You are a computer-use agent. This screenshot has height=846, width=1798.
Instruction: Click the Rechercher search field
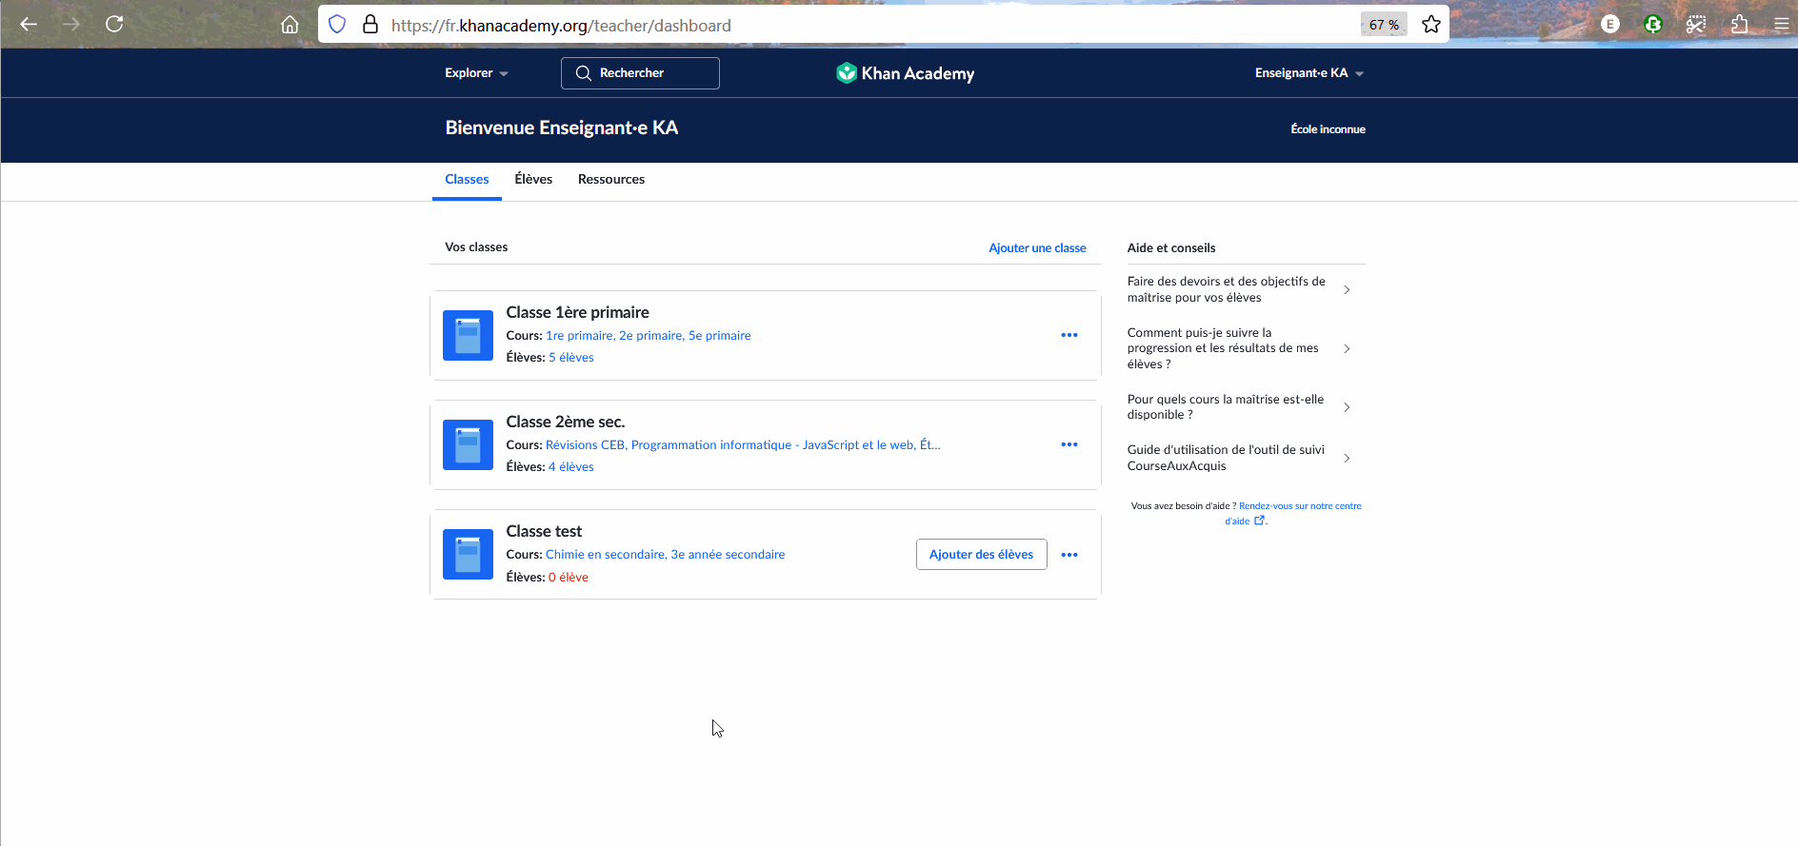pyautogui.click(x=640, y=73)
